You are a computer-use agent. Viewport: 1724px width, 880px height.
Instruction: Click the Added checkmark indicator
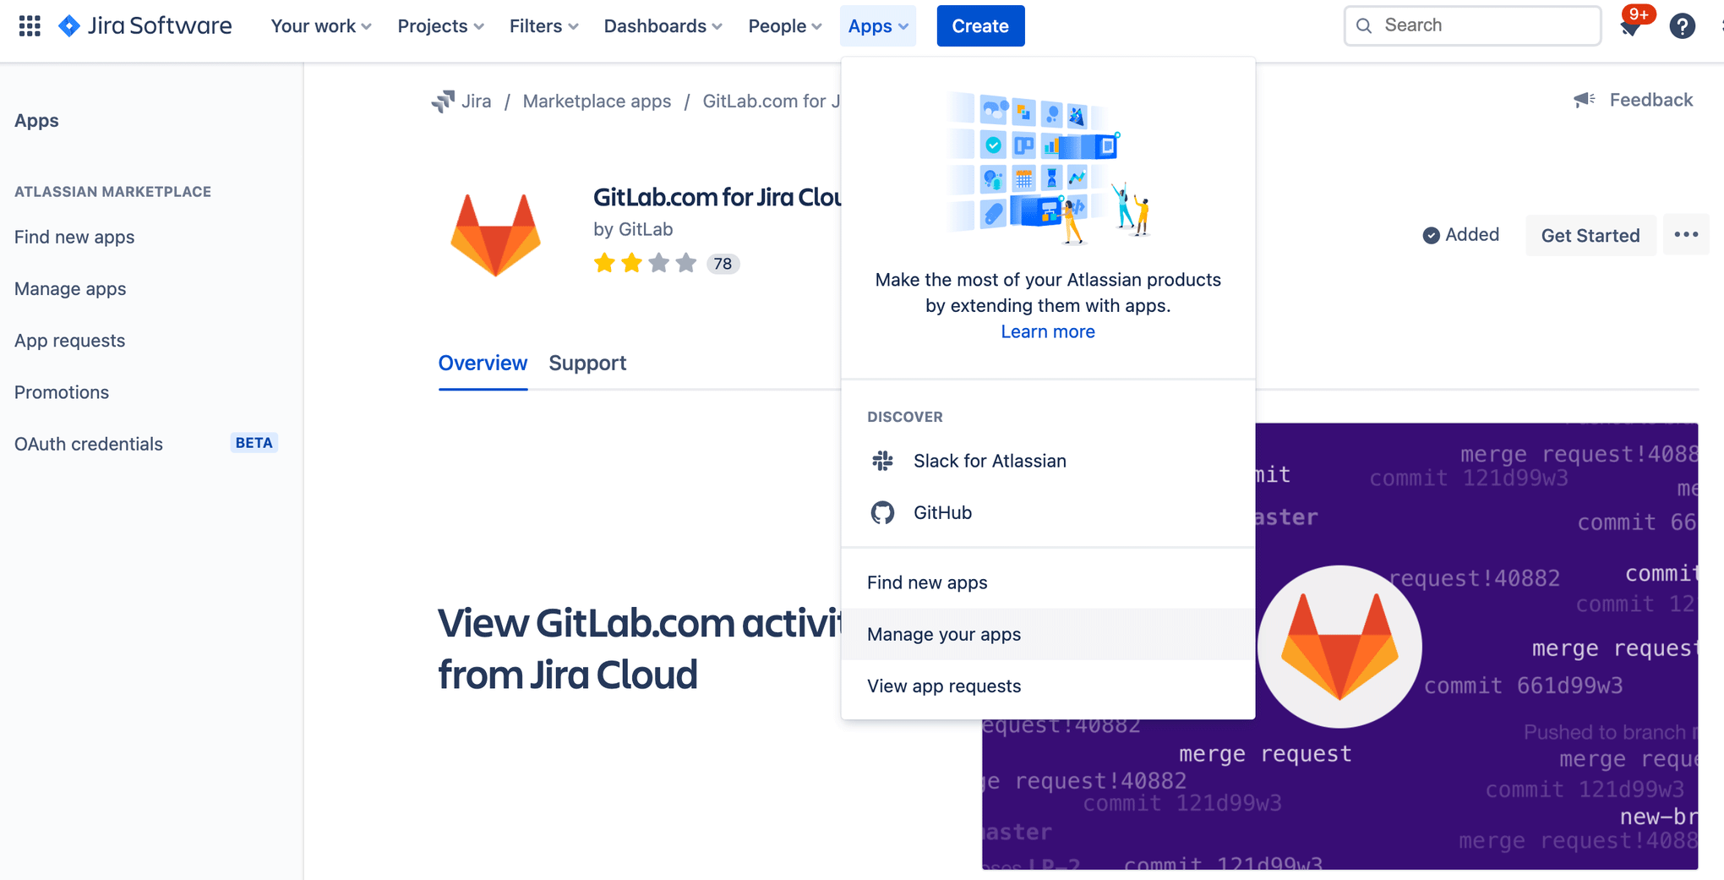coord(1431,235)
